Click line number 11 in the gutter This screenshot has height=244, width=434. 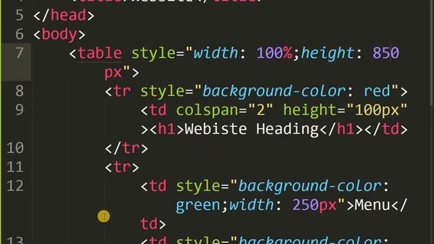coord(15,167)
